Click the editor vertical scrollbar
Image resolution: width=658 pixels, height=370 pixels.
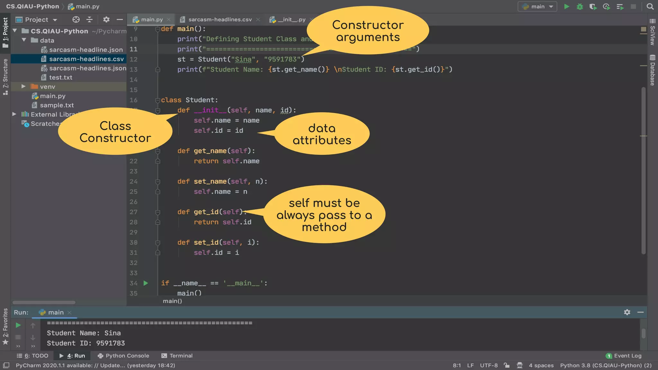[643, 170]
